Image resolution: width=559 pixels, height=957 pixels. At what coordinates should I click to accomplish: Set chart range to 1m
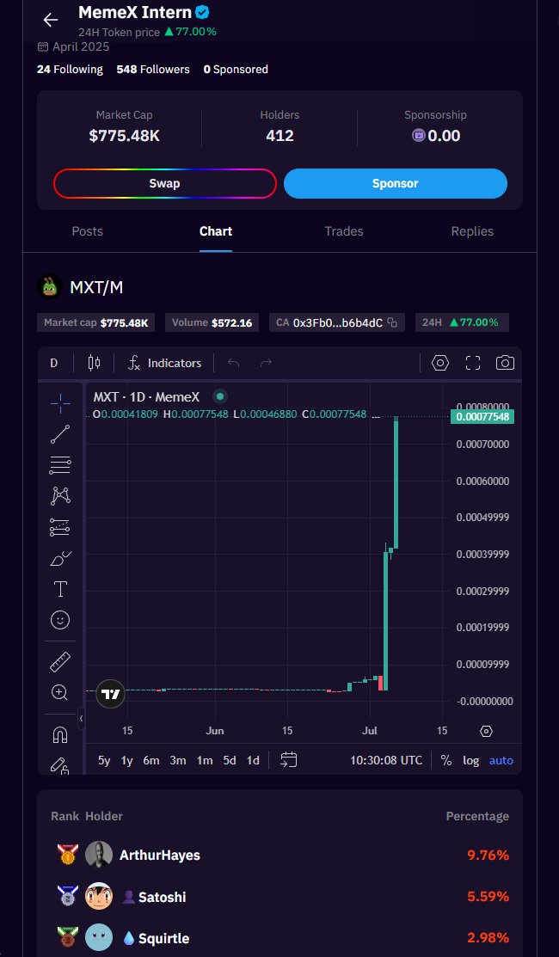click(x=205, y=760)
